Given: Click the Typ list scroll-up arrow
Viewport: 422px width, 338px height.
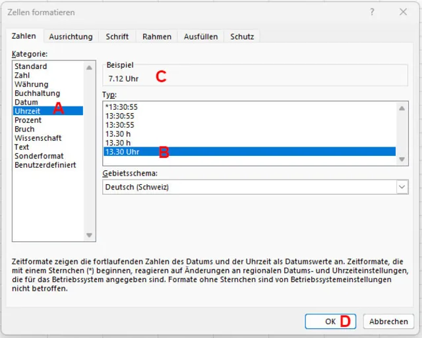Looking at the screenshot, I should coord(402,108).
